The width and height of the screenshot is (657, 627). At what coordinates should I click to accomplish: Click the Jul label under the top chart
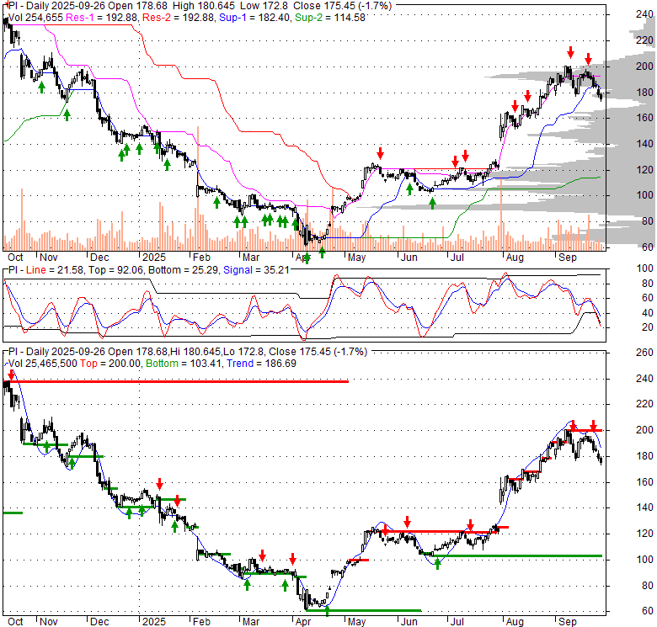[x=457, y=258]
